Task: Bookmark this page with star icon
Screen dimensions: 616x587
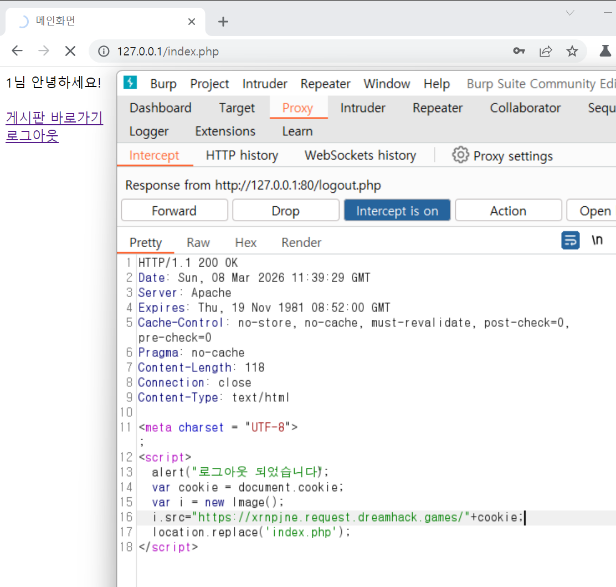Action: tap(572, 51)
